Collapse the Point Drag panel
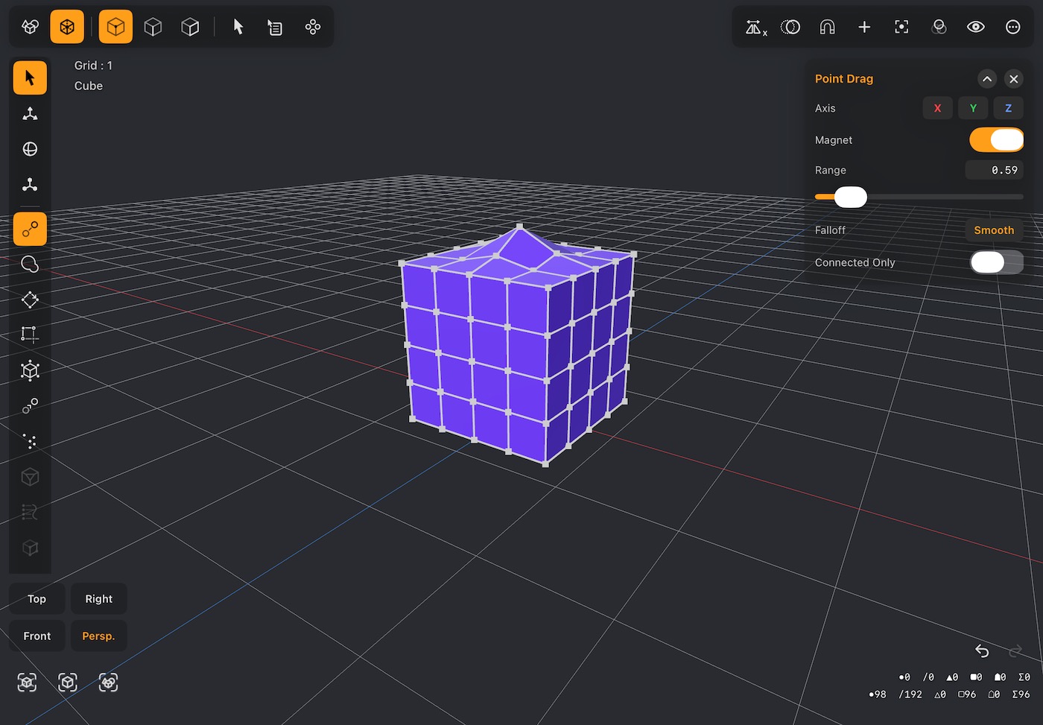The image size is (1043, 725). coord(987,79)
